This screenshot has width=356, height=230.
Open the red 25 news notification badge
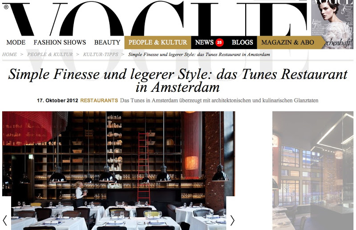point(219,42)
